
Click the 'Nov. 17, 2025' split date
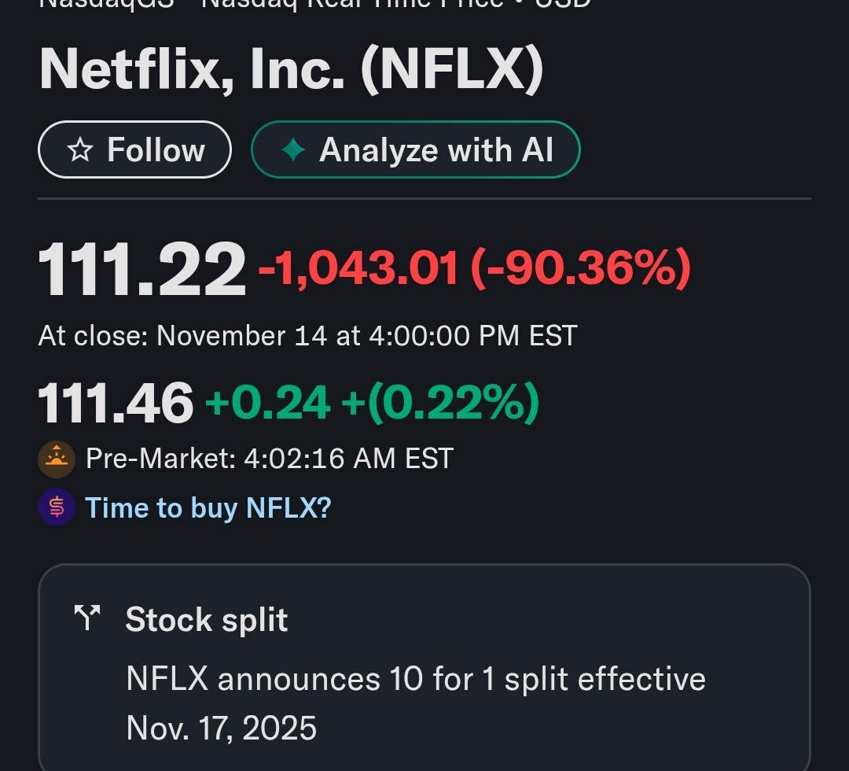[x=221, y=728]
